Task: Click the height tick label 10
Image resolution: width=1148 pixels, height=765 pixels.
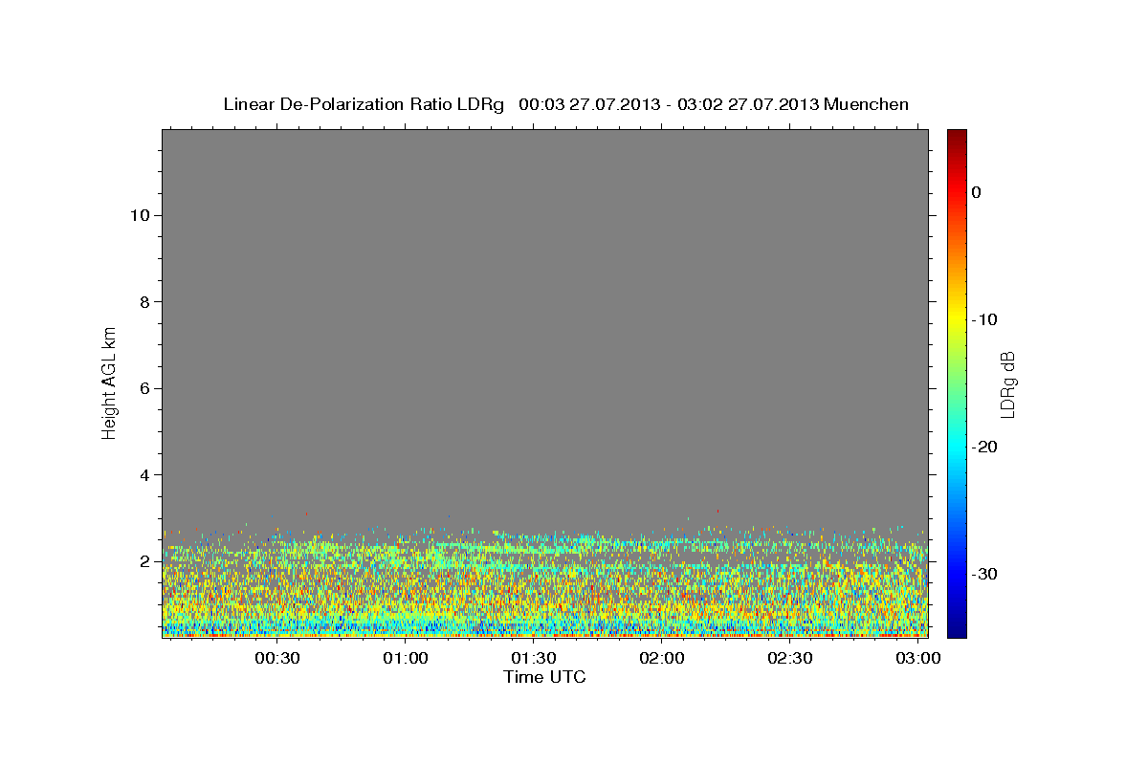Action: [x=139, y=215]
